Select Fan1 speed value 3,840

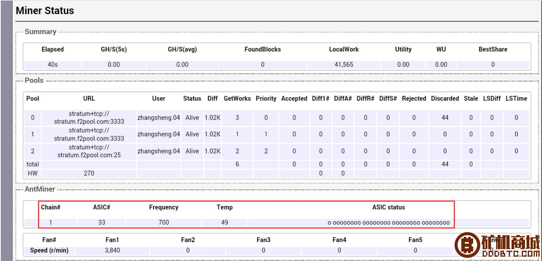[x=112, y=250]
